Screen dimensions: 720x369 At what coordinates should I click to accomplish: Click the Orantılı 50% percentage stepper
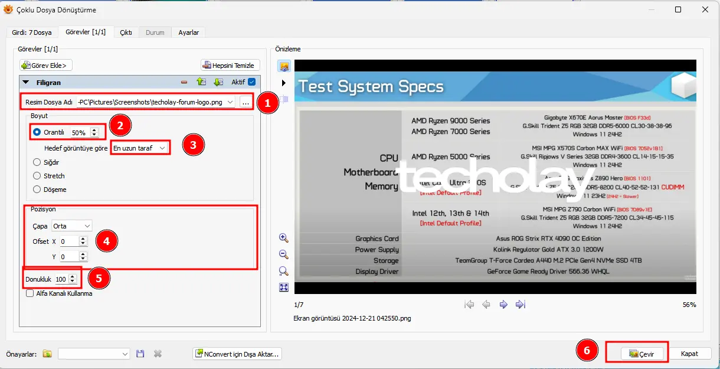pyautogui.click(x=94, y=133)
